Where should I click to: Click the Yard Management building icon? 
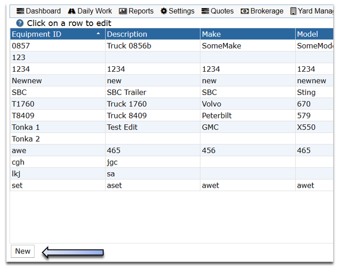pos(293,11)
